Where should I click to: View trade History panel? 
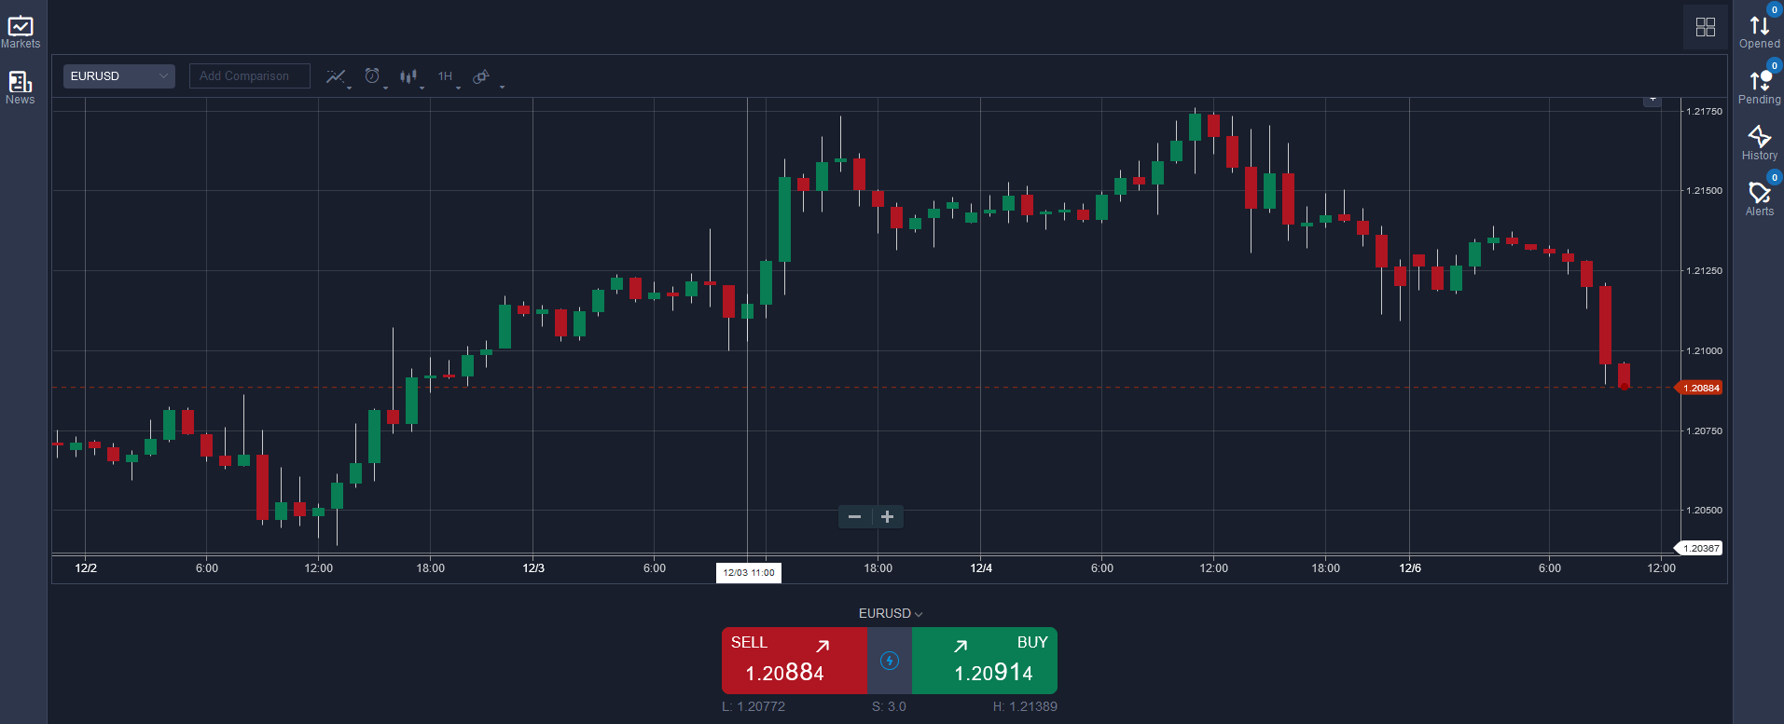1759,143
